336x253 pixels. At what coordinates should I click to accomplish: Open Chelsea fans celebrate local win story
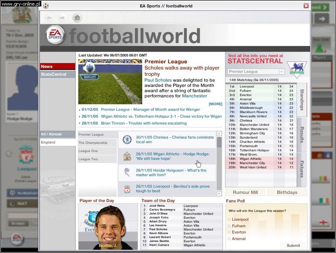[175, 139]
